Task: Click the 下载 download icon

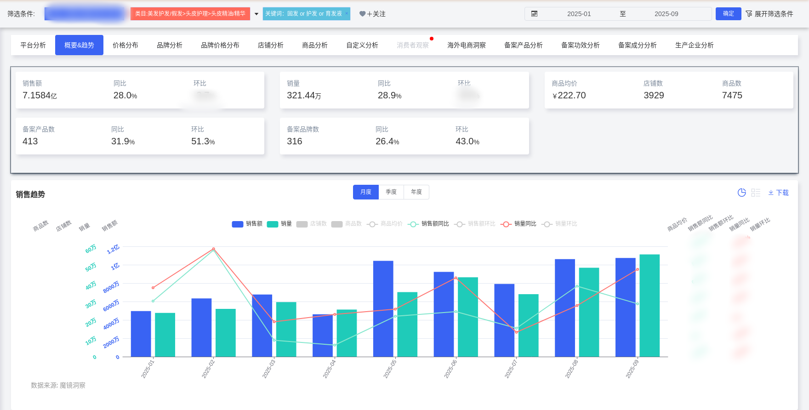Action: [771, 193]
